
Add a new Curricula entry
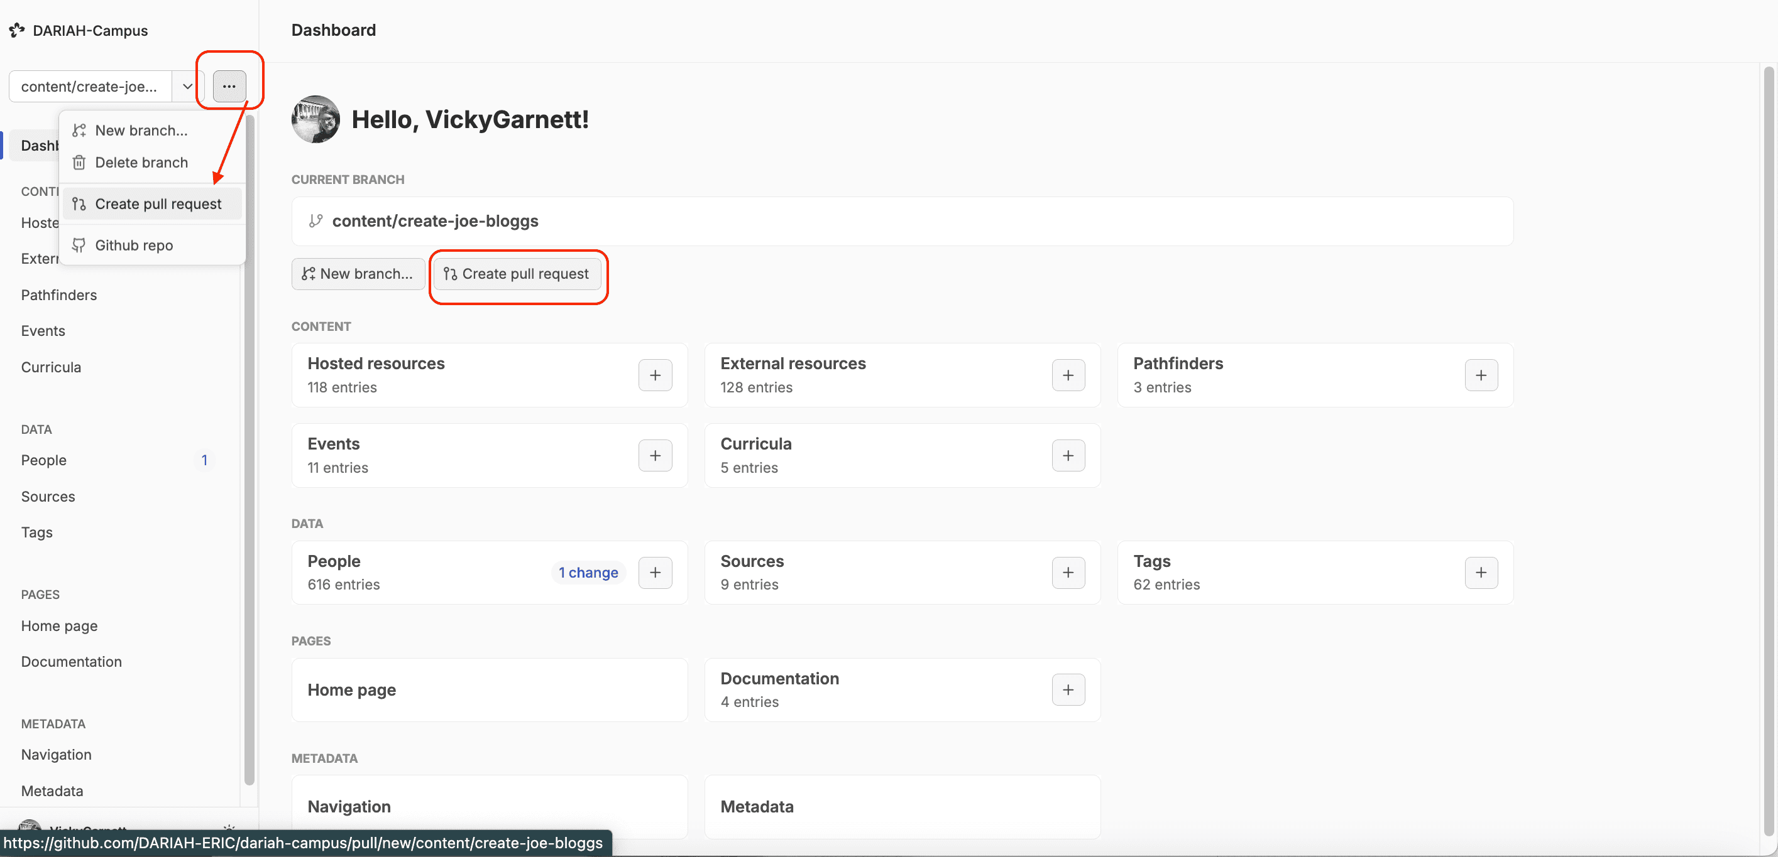point(1067,456)
